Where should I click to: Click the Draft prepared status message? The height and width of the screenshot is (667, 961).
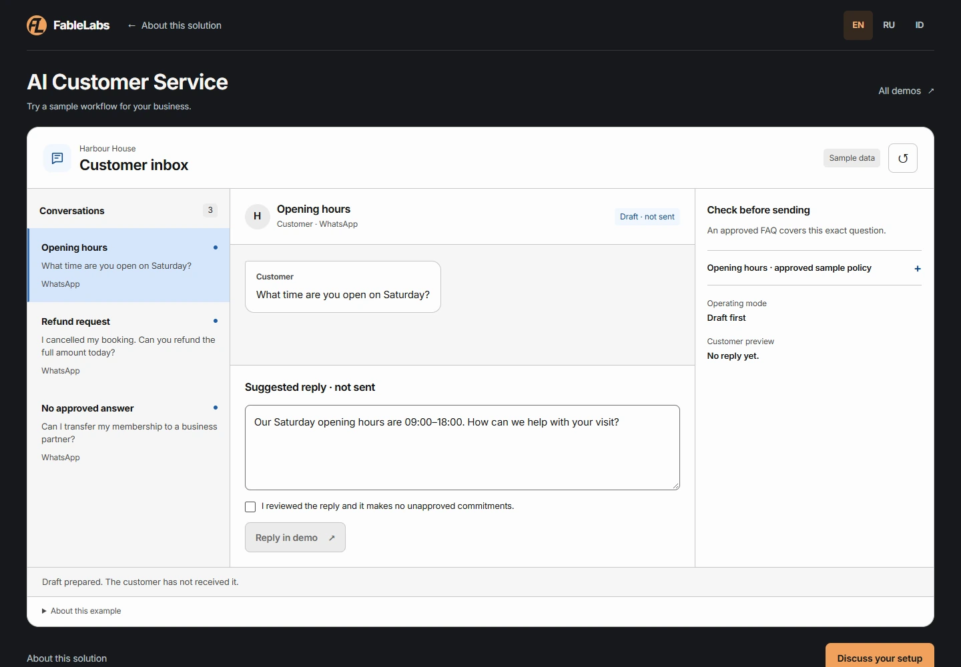pyautogui.click(x=140, y=582)
